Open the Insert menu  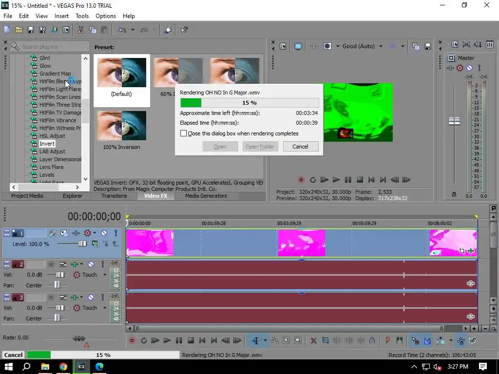pyautogui.click(x=61, y=16)
